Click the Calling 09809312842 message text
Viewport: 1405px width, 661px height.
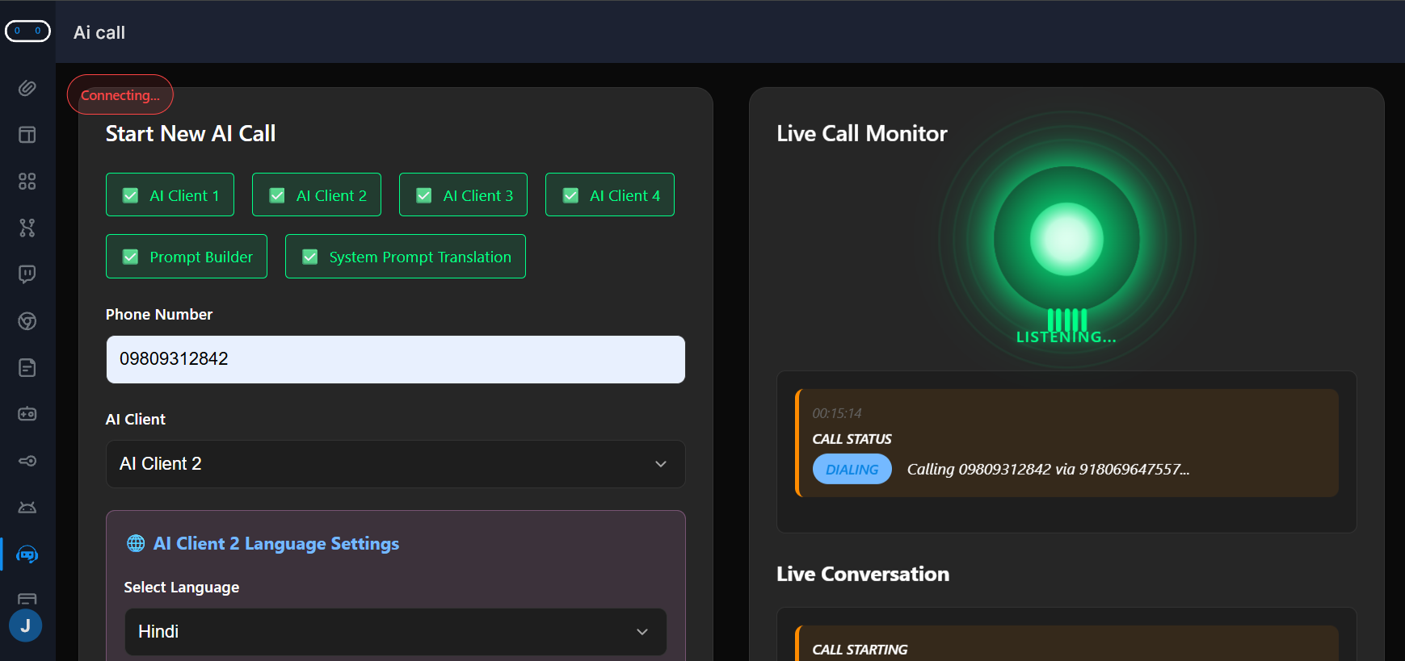[x=1049, y=469]
